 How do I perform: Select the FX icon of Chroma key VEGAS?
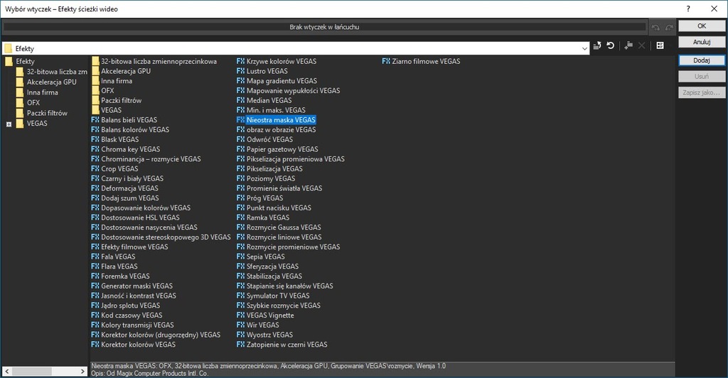coord(95,149)
